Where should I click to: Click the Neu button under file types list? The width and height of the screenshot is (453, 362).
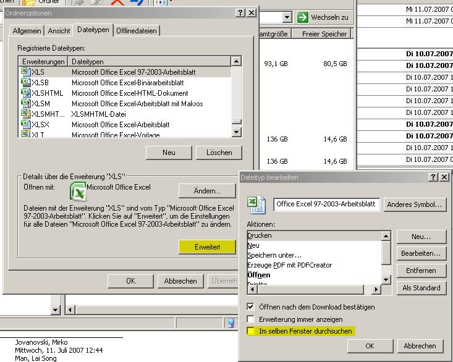click(x=169, y=153)
